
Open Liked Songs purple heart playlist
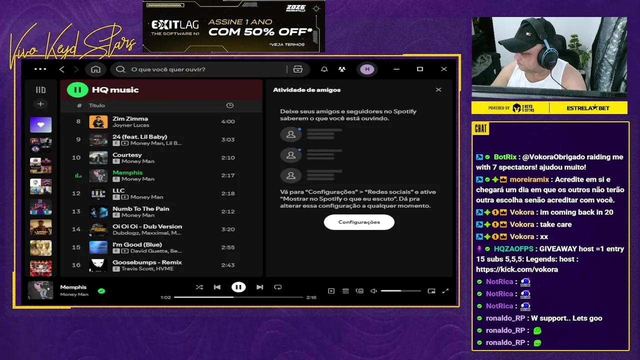pos(40,124)
